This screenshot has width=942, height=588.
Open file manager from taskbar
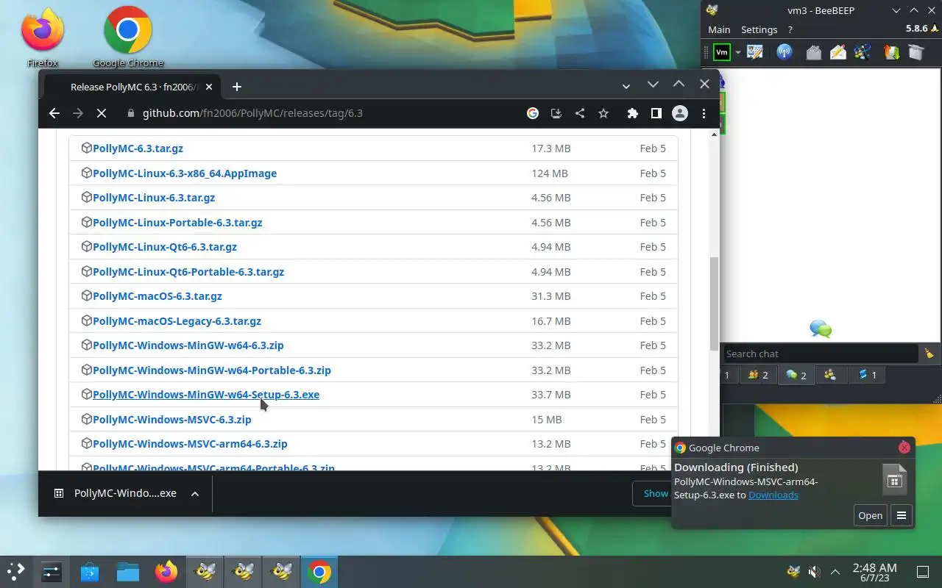(128, 572)
